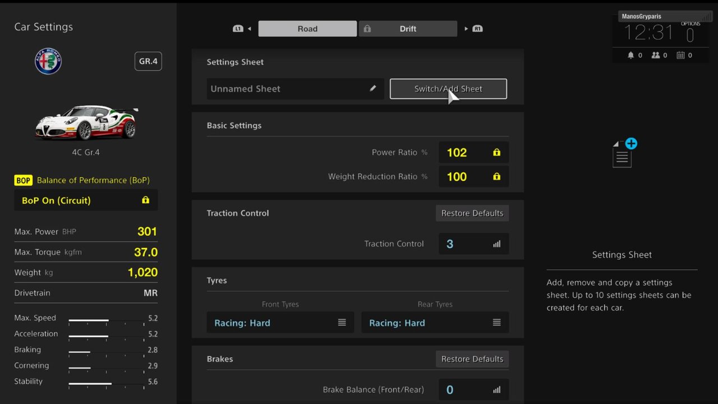
Task: Click the calendar events icon
Action: tap(680, 55)
